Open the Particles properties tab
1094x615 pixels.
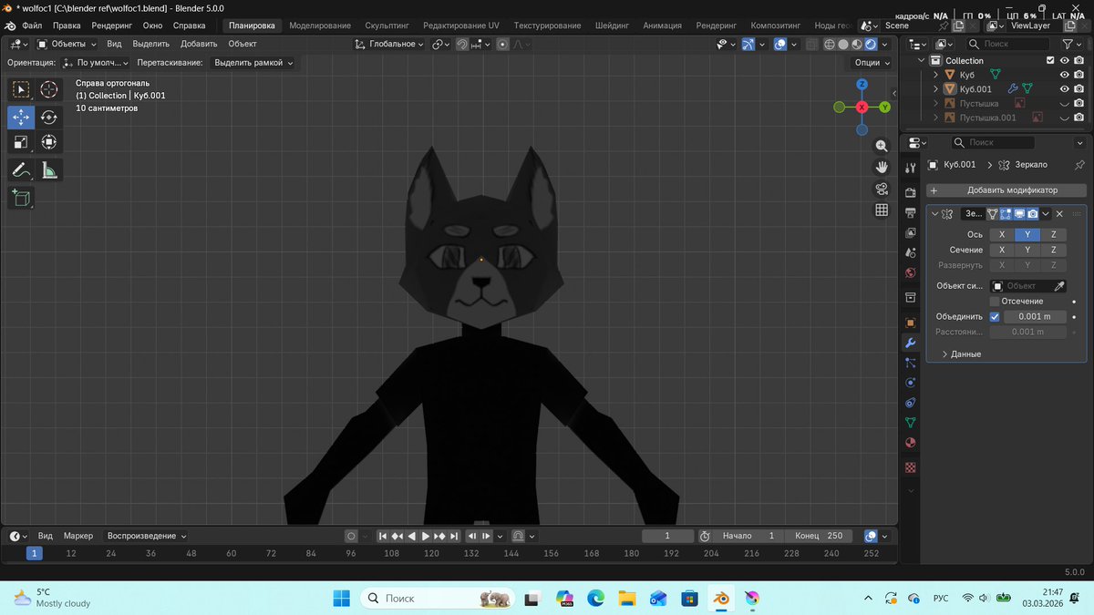(910, 363)
